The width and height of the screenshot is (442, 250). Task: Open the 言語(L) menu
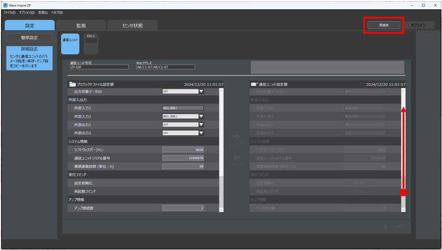point(43,12)
